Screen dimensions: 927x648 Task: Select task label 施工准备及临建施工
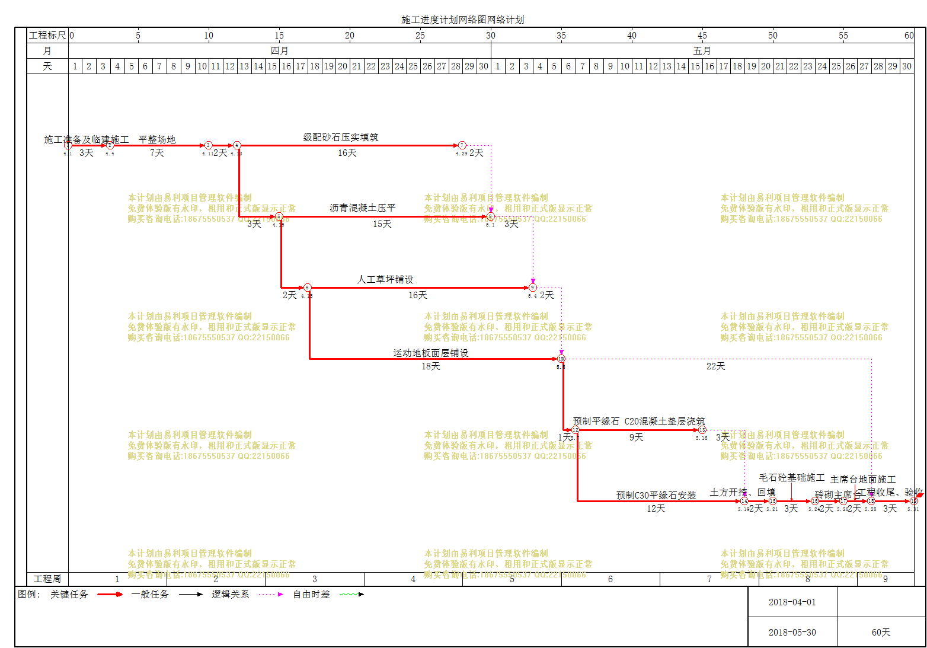(x=87, y=139)
